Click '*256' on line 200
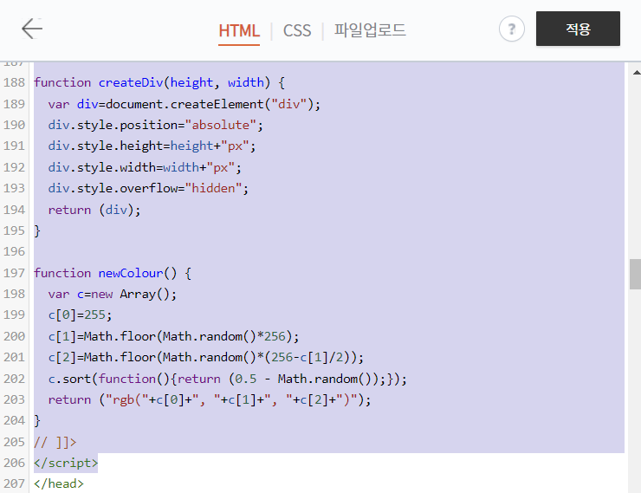 pyautogui.click(x=271, y=337)
